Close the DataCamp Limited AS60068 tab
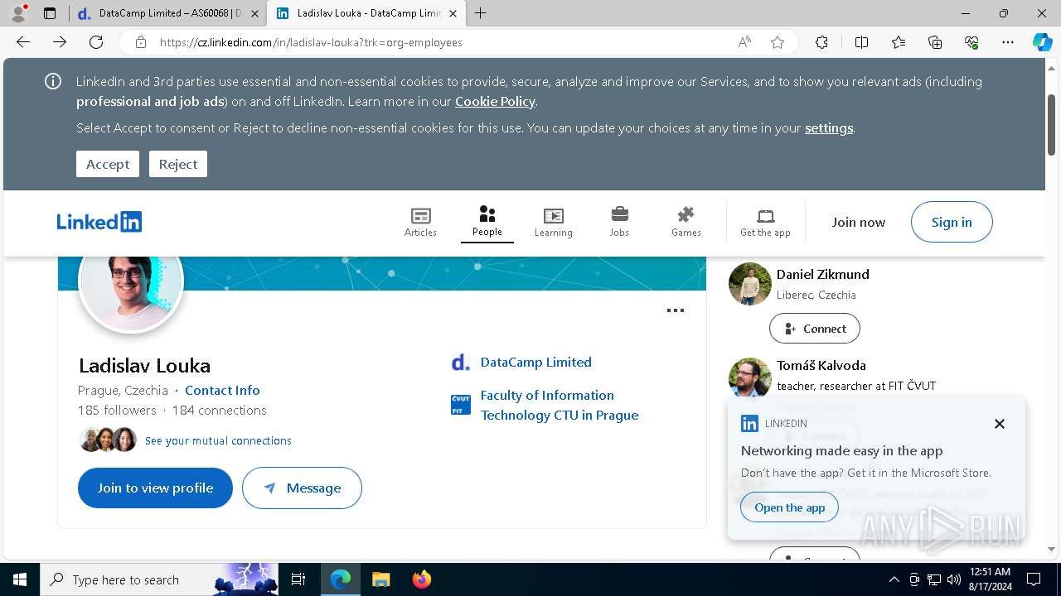This screenshot has height=596, width=1061. pyautogui.click(x=254, y=13)
